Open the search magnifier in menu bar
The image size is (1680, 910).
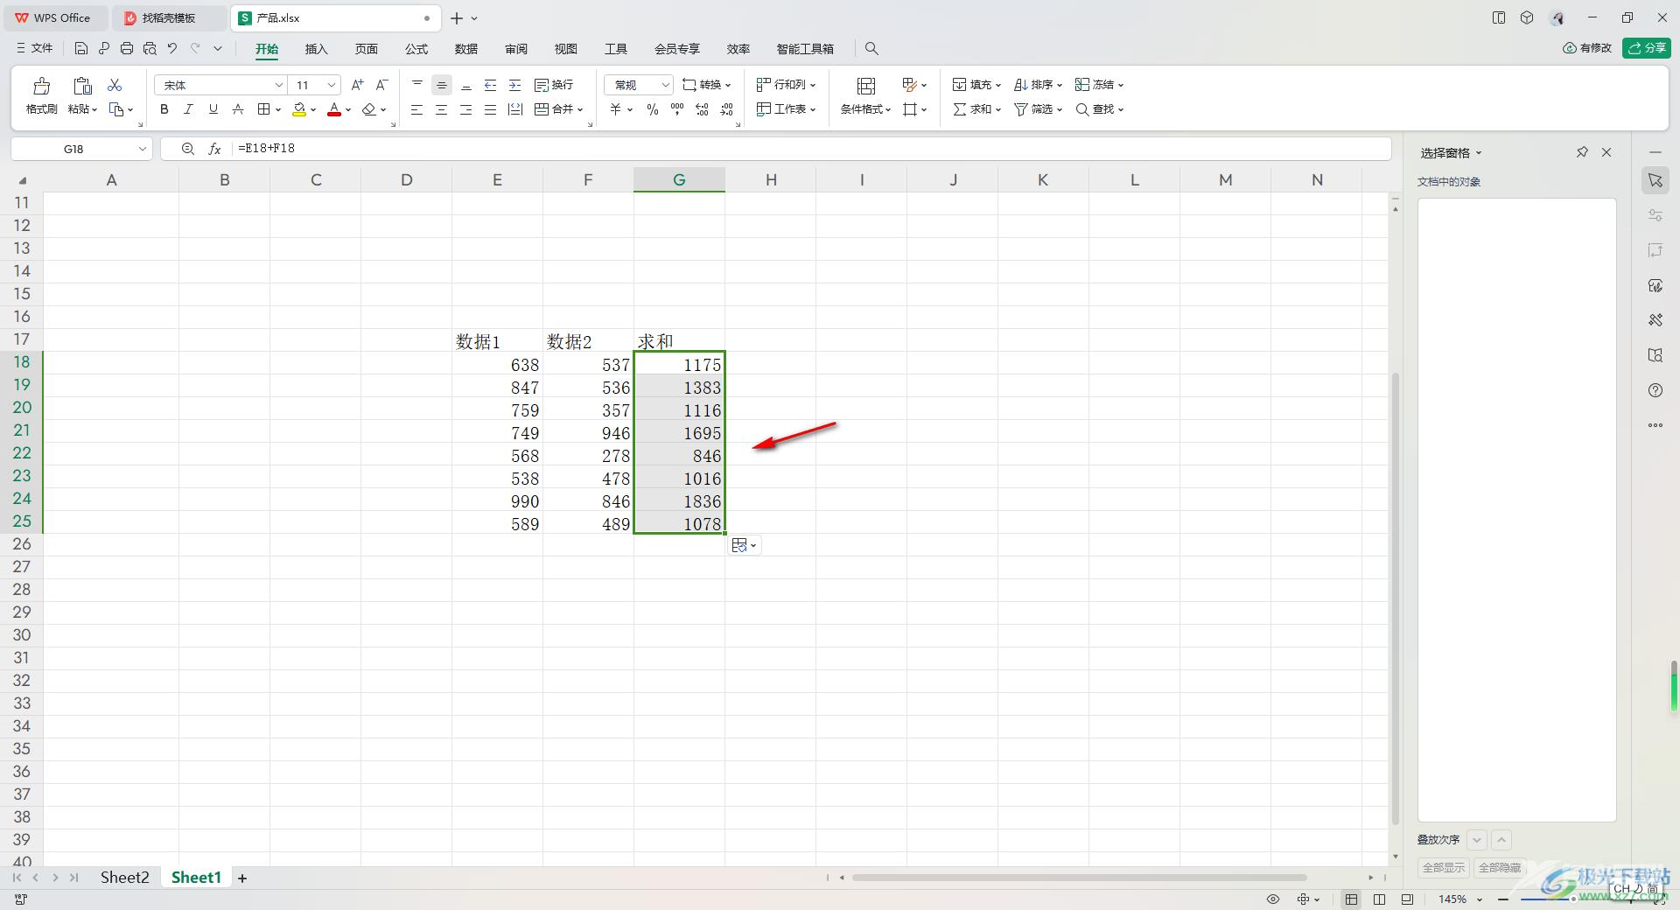[x=871, y=49]
